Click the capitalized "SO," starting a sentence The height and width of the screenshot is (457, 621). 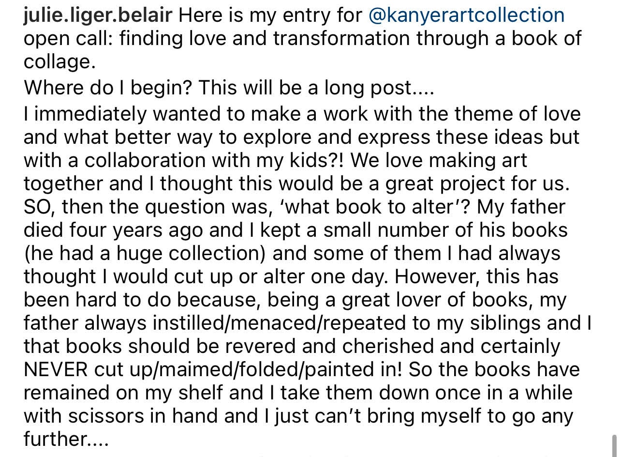40,207
